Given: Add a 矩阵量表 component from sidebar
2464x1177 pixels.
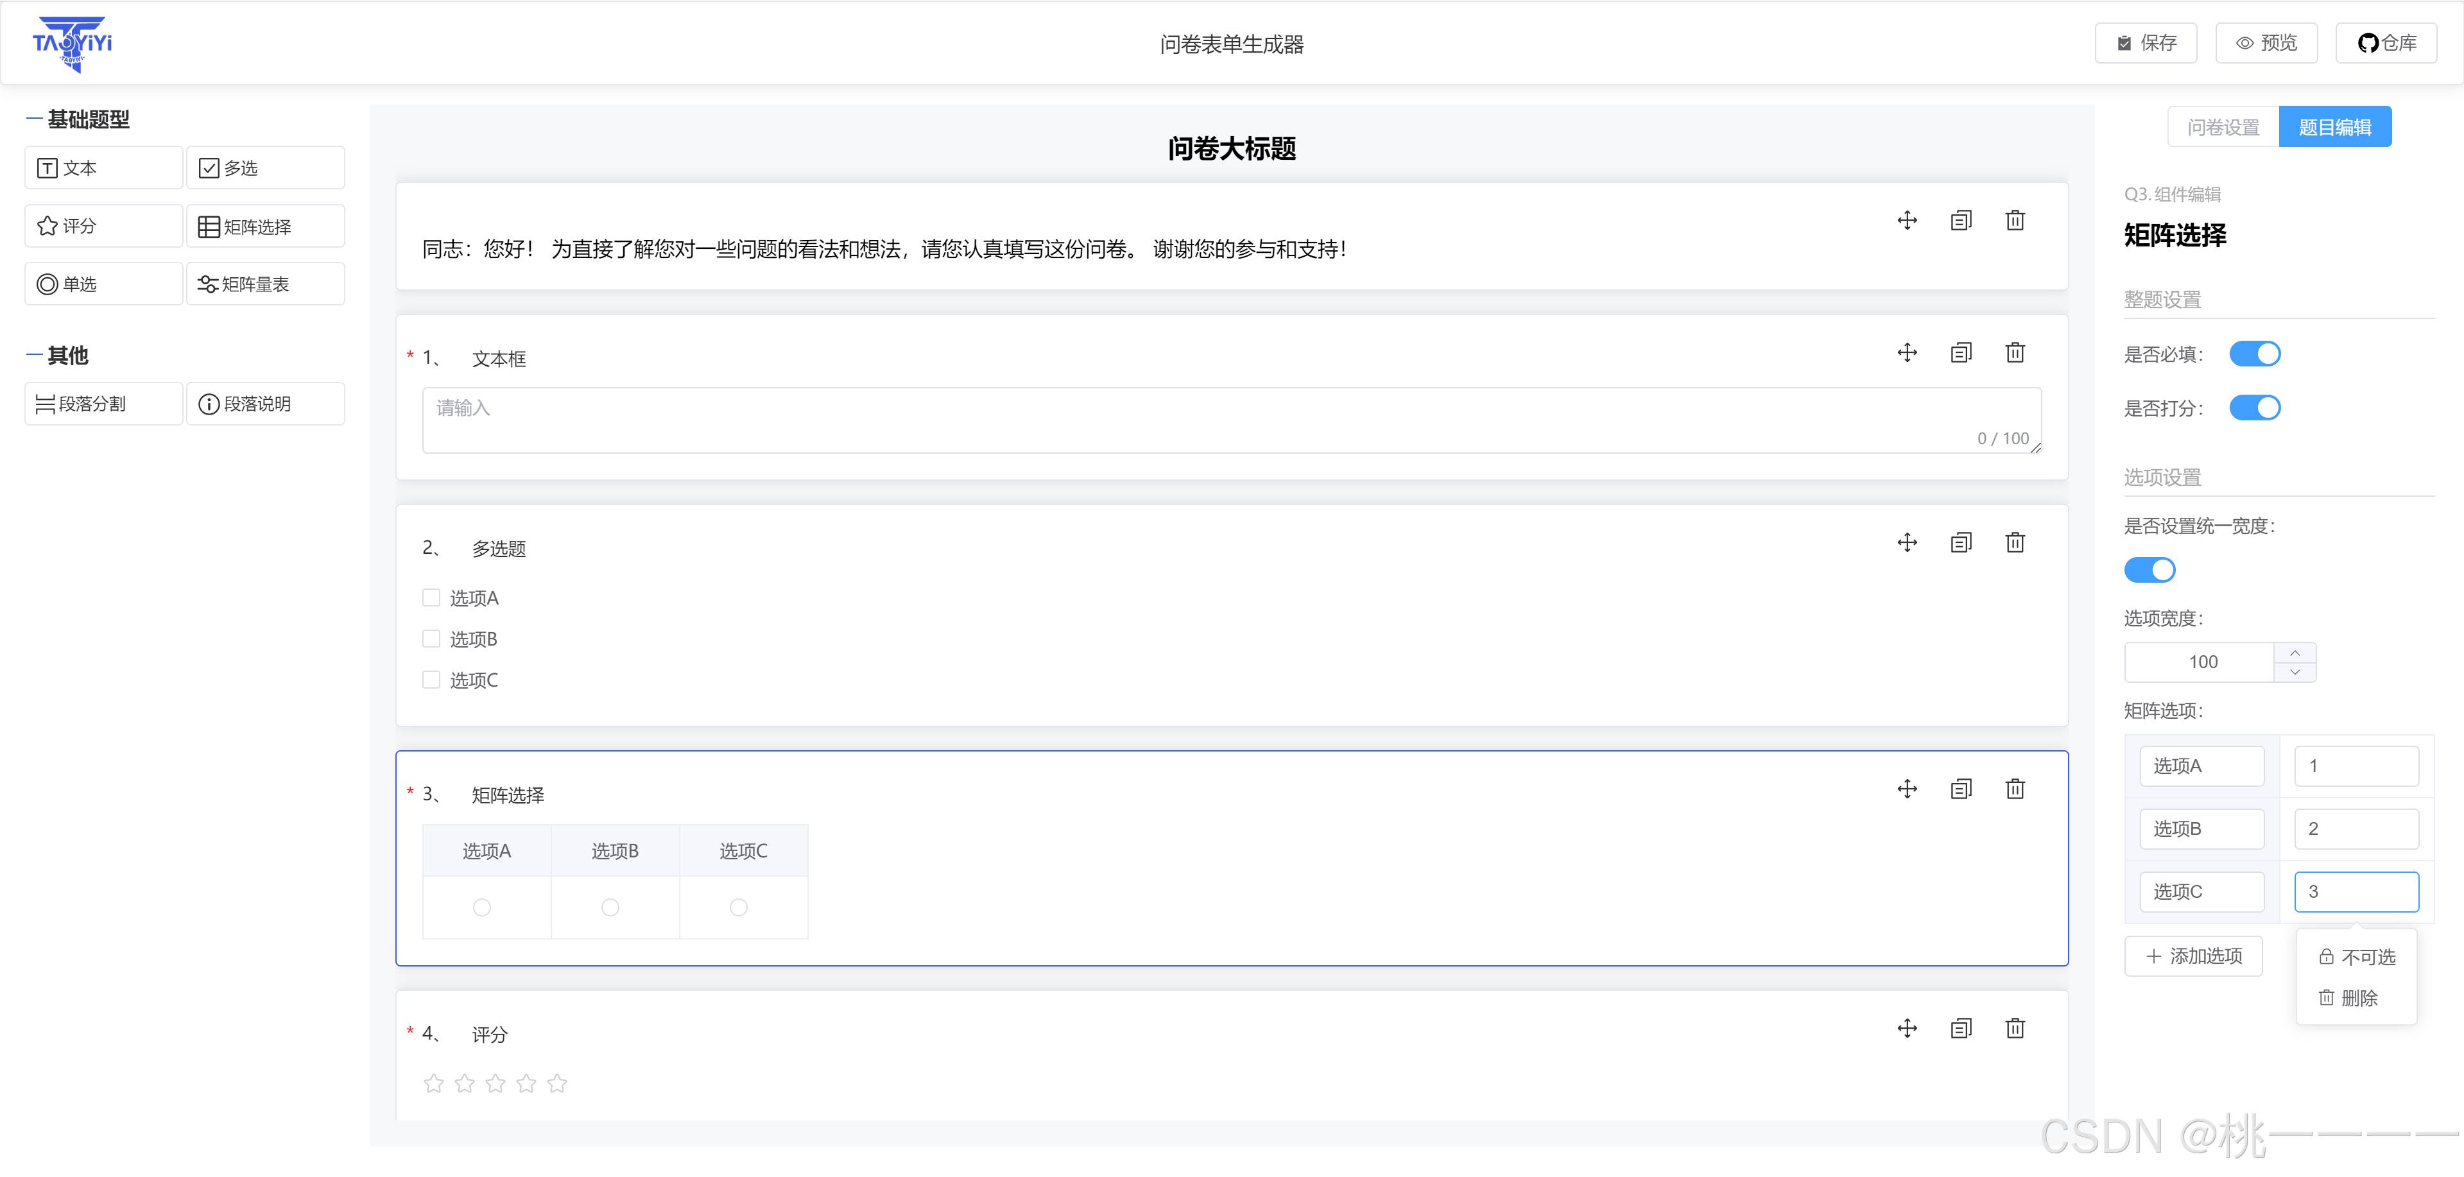Looking at the screenshot, I should (x=265, y=284).
